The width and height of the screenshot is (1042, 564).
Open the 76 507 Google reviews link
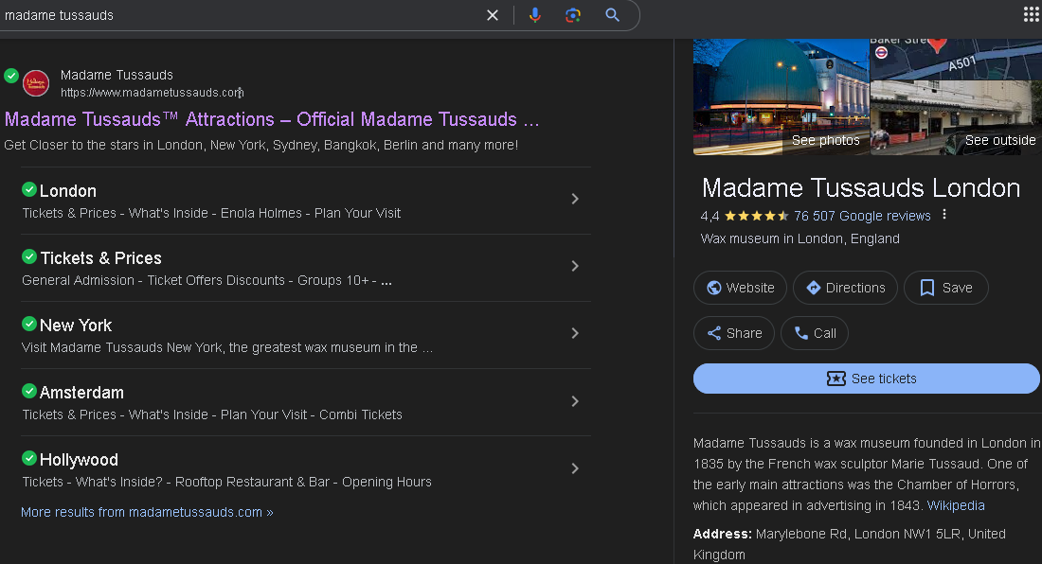(862, 216)
